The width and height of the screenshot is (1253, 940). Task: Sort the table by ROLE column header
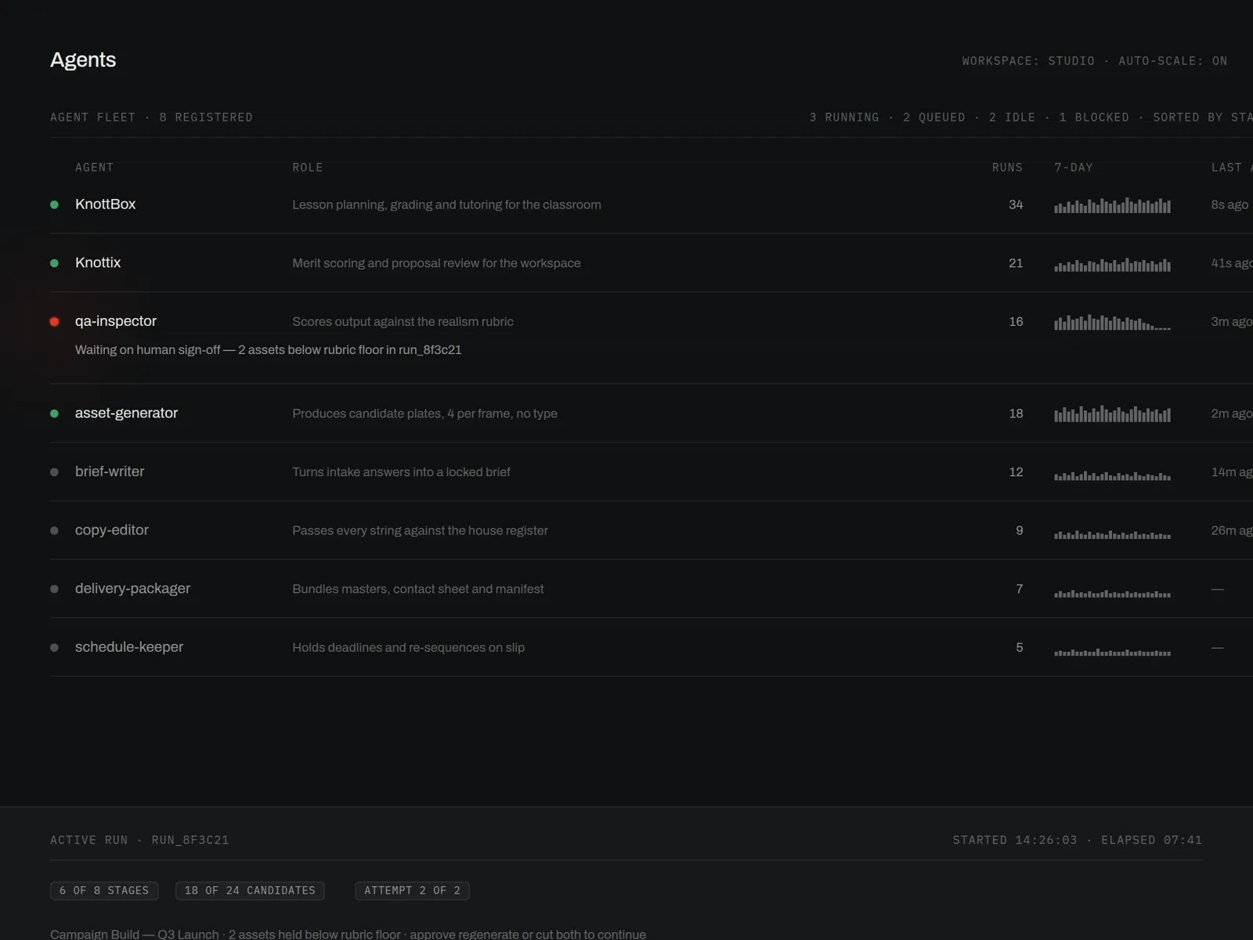pos(308,168)
